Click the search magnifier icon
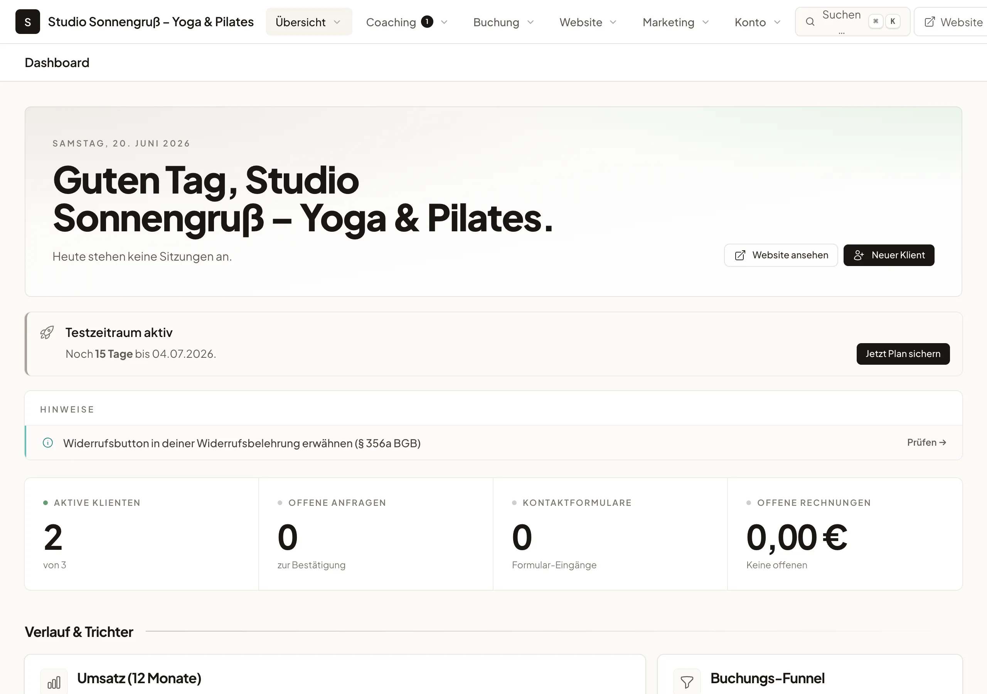Viewport: 987px width, 694px height. tap(810, 22)
